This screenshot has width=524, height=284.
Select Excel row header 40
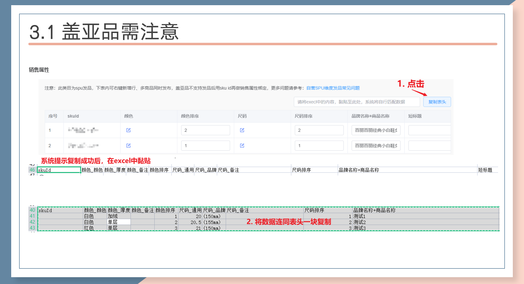click(x=32, y=210)
